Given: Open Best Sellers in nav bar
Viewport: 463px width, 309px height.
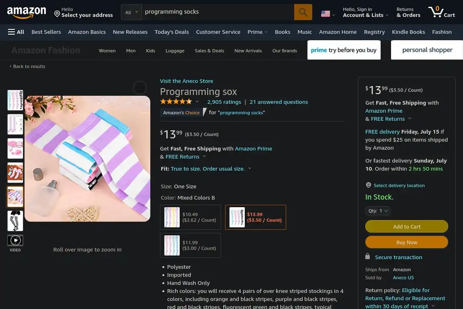Looking at the screenshot, I should (x=46, y=32).
